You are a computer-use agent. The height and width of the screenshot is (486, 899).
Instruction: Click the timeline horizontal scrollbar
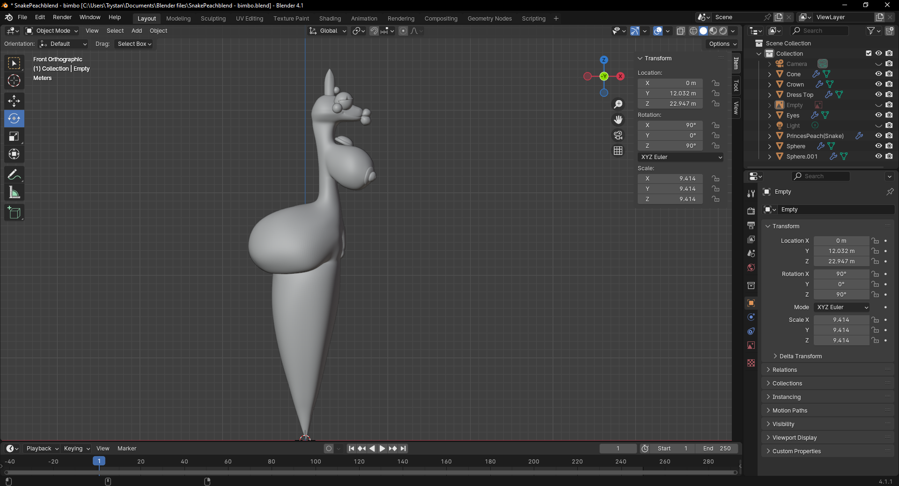click(370, 472)
